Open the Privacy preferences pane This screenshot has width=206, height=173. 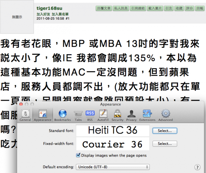[131, 115]
